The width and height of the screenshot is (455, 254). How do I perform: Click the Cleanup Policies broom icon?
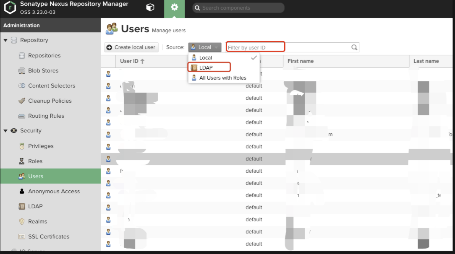(22, 101)
